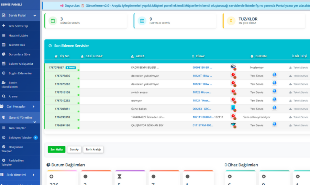Open Hepsini Listele from sidebar
This screenshot has width=310, height=185.
click(x=18, y=35)
